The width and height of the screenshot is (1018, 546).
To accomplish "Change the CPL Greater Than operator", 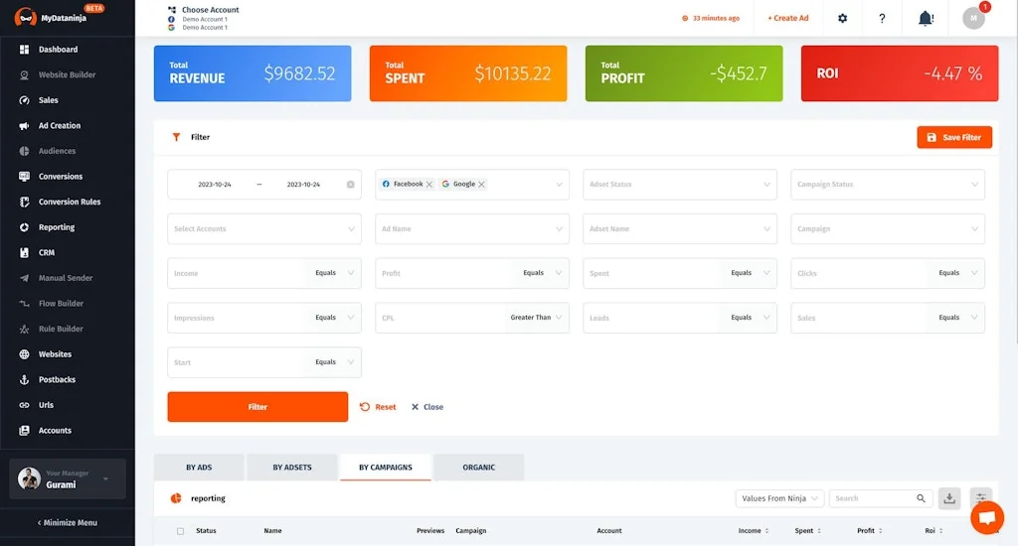I will 536,318.
